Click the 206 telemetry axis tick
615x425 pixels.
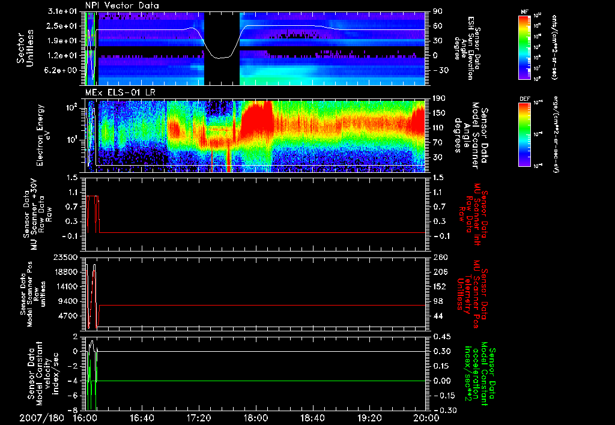tap(440, 272)
